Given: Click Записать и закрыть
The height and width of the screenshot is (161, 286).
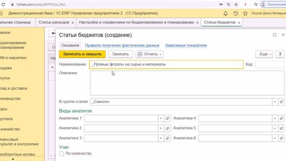Looking at the screenshot, I should point(82,54).
